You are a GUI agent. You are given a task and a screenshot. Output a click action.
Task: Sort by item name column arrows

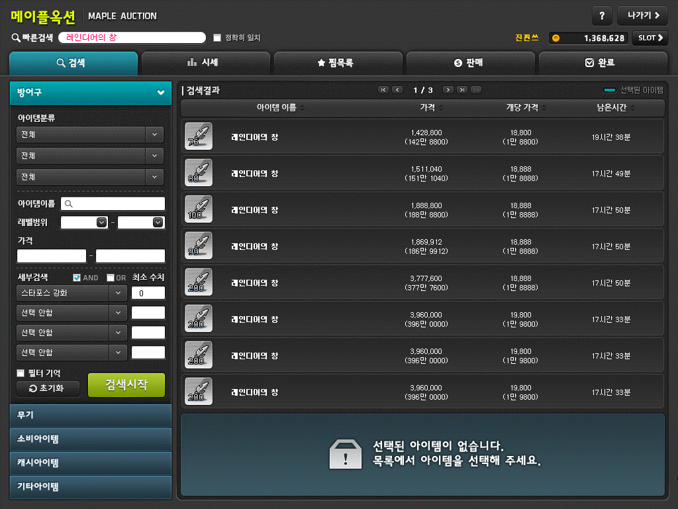[x=302, y=108]
